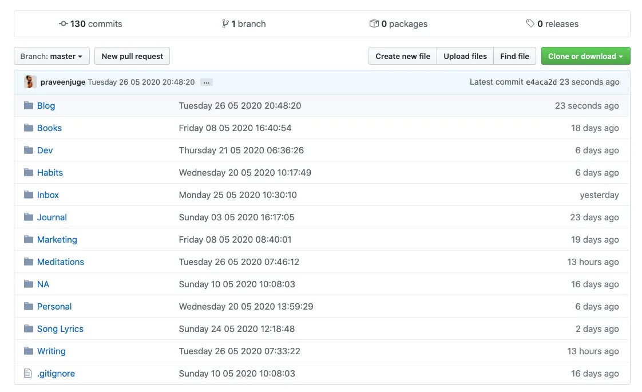Click the releases tag icon
The image size is (642, 392).
530,23
